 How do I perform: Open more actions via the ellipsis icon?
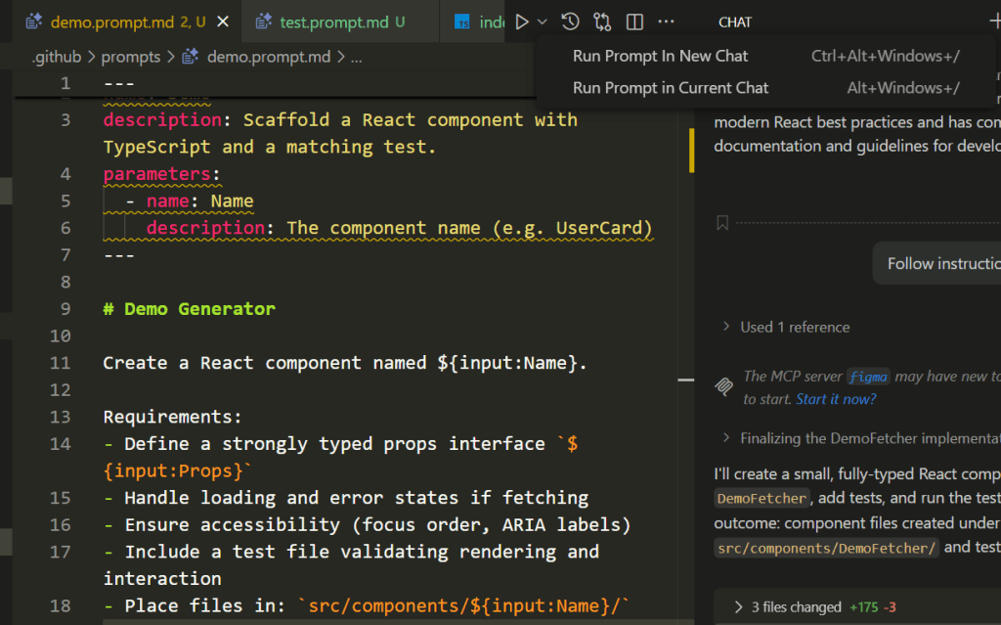tap(666, 21)
